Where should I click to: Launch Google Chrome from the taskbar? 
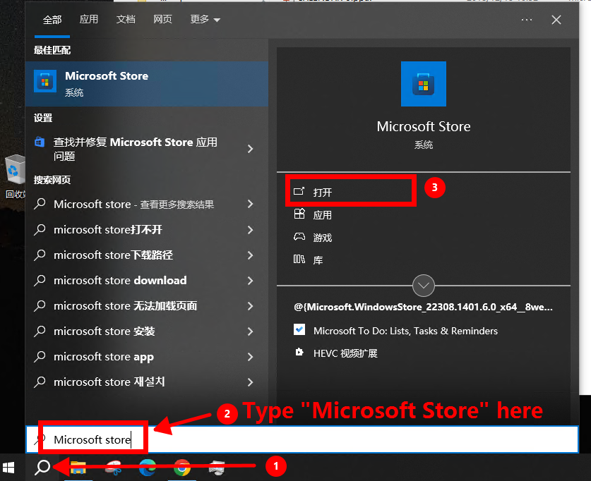[x=182, y=467]
